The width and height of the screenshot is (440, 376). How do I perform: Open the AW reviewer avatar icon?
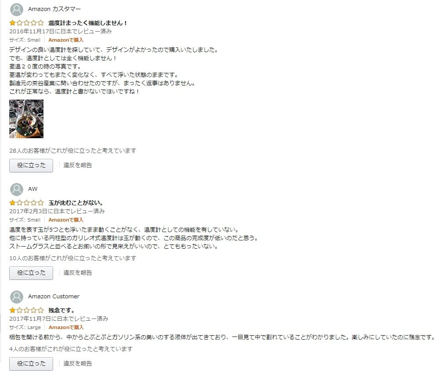point(17,189)
